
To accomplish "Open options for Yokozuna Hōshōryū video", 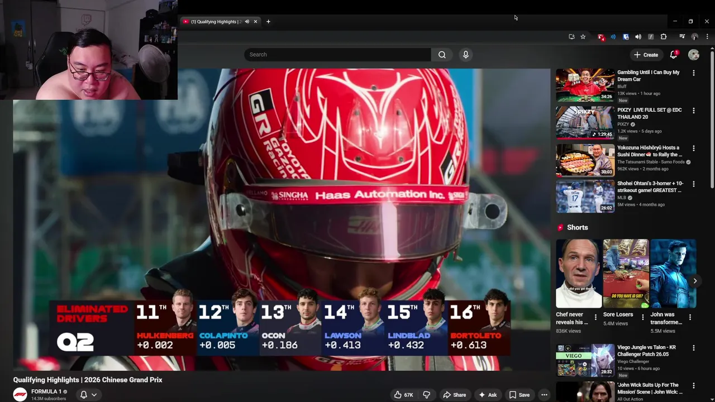I will pos(694,149).
